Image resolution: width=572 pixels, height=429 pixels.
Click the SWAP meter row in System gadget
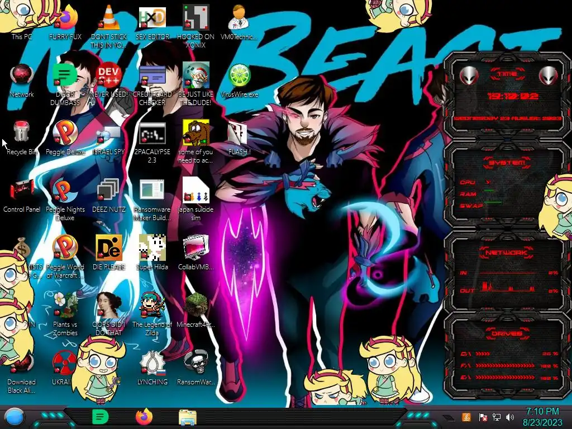point(482,206)
